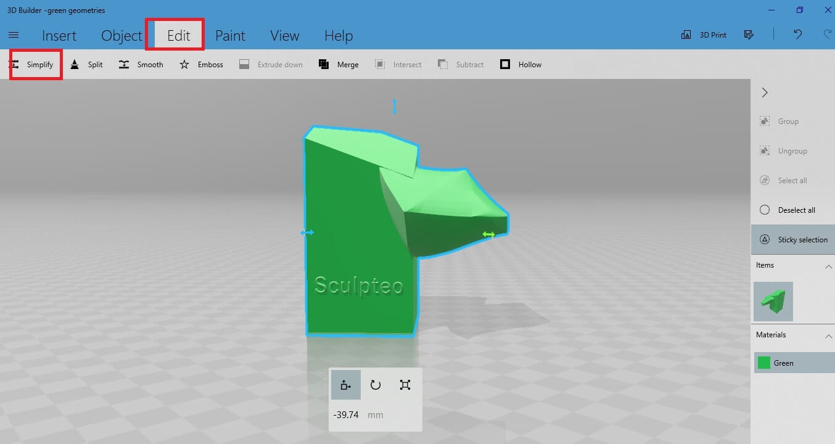This screenshot has height=444, width=835.
Task: Activate the Scale mode icon
Action: pos(405,385)
